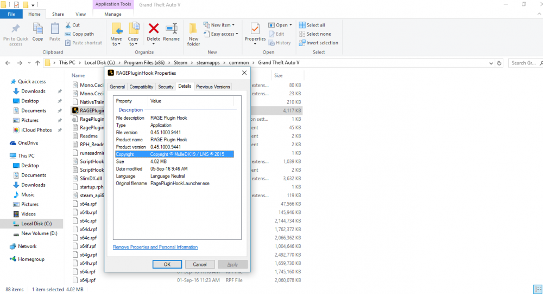Click History in the Open group
The width and height of the screenshot is (543, 294).
(x=280, y=43)
